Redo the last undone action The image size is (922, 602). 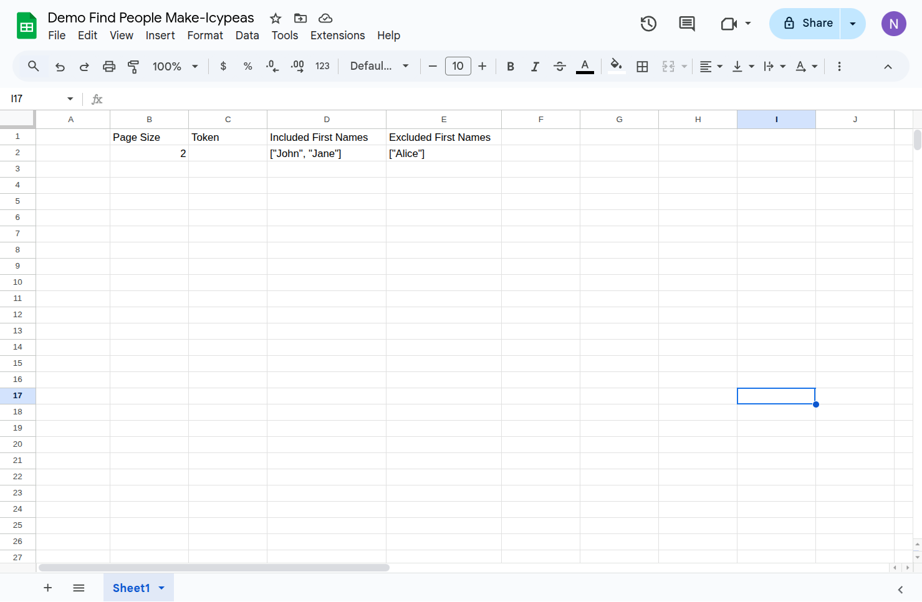pos(84,67)
